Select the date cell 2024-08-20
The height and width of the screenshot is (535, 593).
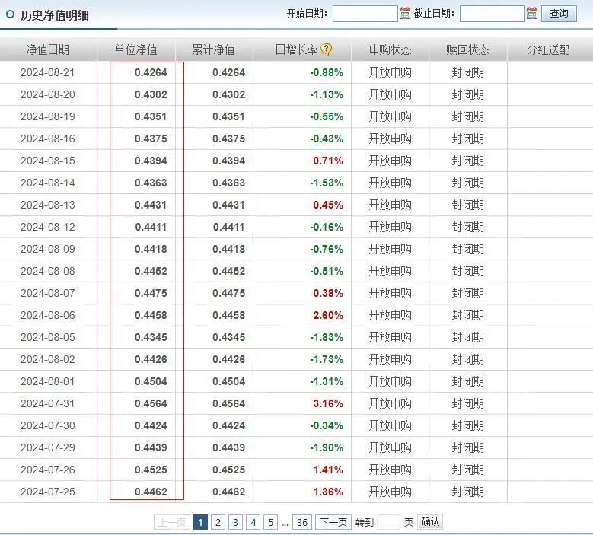pyautogui.click(x=48, y=94)
